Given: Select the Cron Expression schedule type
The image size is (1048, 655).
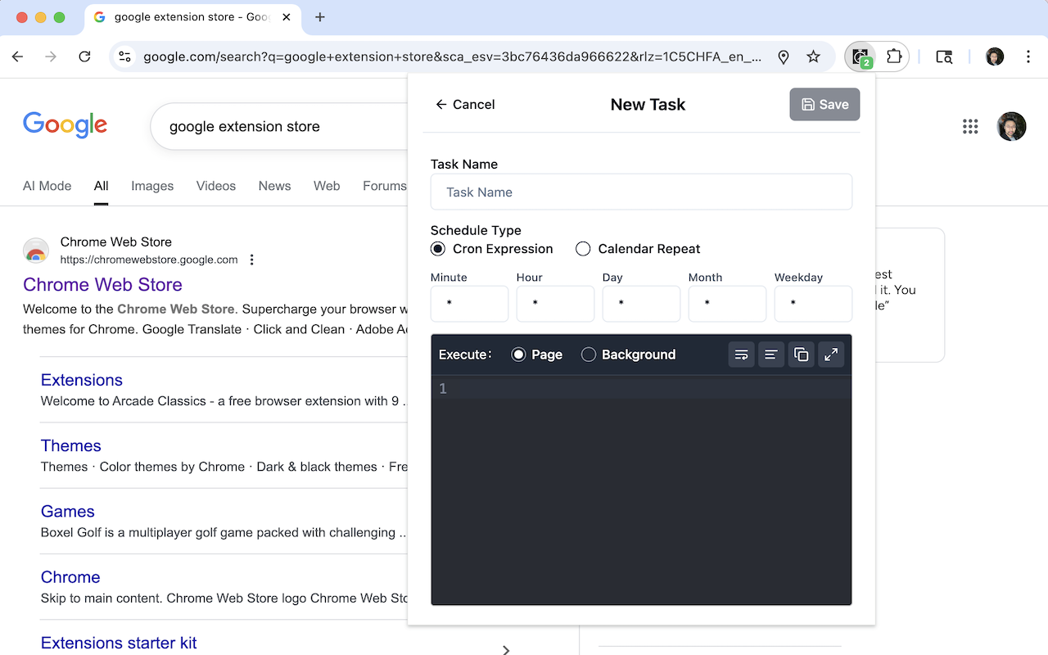Looking at the screenshot, I should tap(437, 248).
